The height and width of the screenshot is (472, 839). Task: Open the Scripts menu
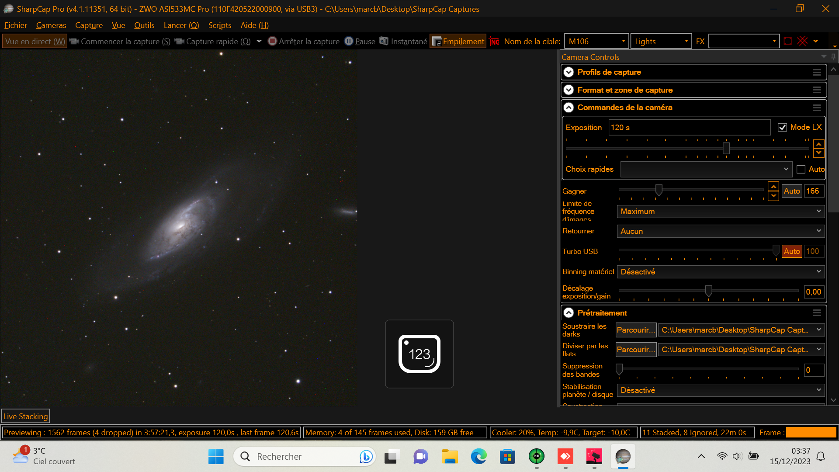click(x=220, y=25)
